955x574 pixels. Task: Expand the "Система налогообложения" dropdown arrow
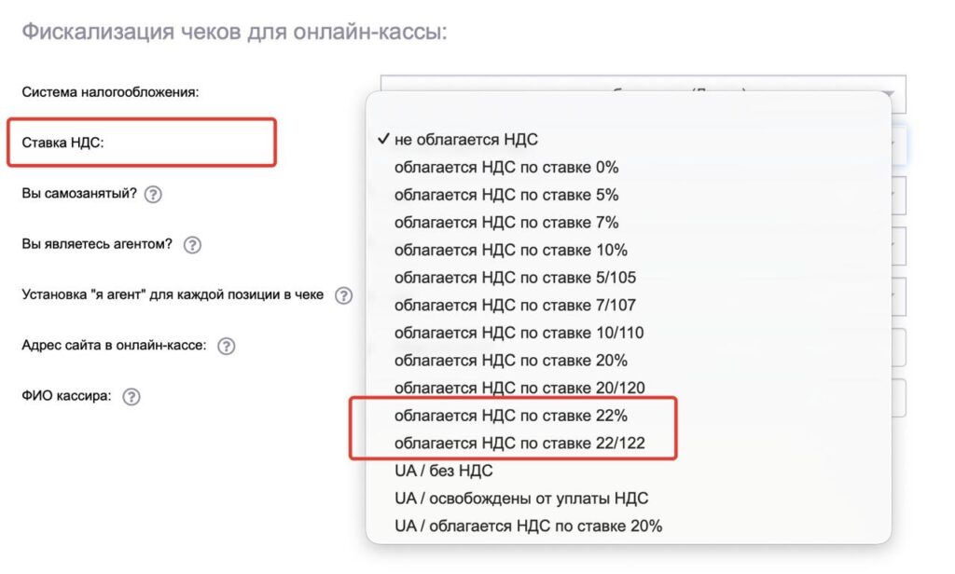[889, 93]
